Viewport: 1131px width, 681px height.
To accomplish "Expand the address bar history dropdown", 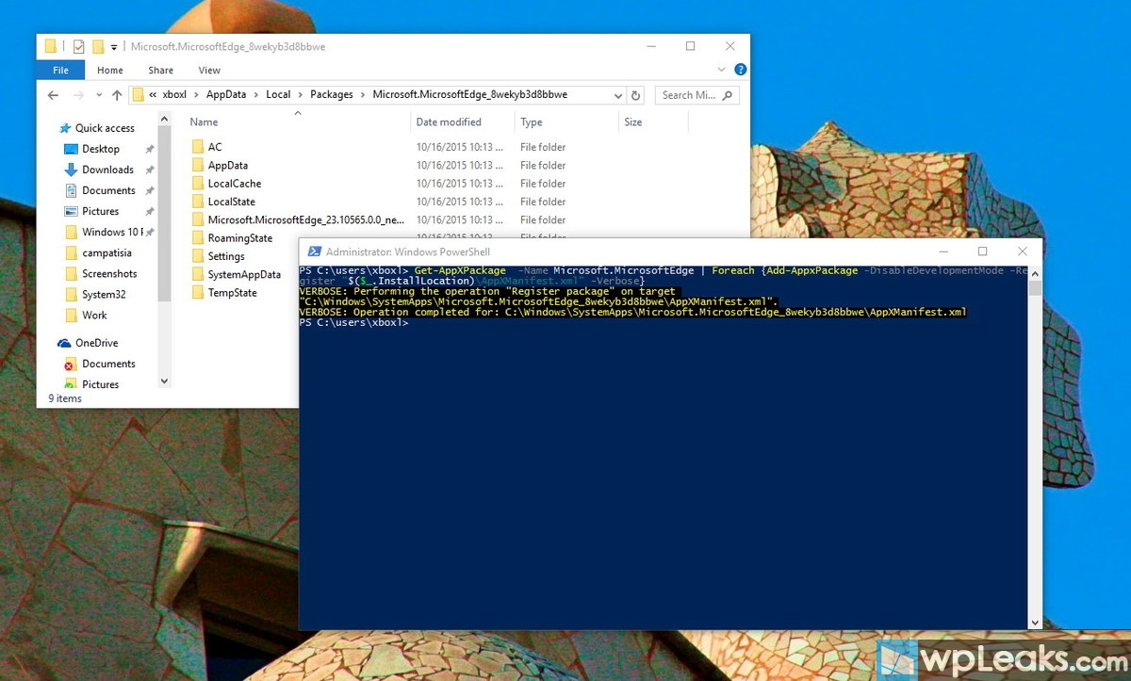I will [x=618, y=95].
